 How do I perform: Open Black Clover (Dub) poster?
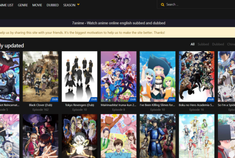click(40, 76)
